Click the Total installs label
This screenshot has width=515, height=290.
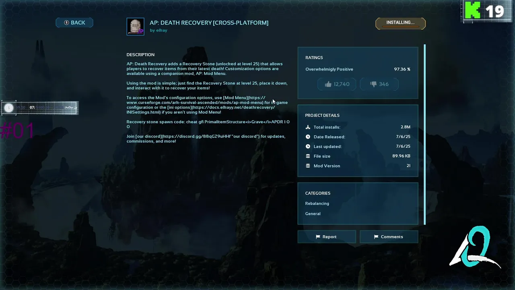[x=327, y=127]
